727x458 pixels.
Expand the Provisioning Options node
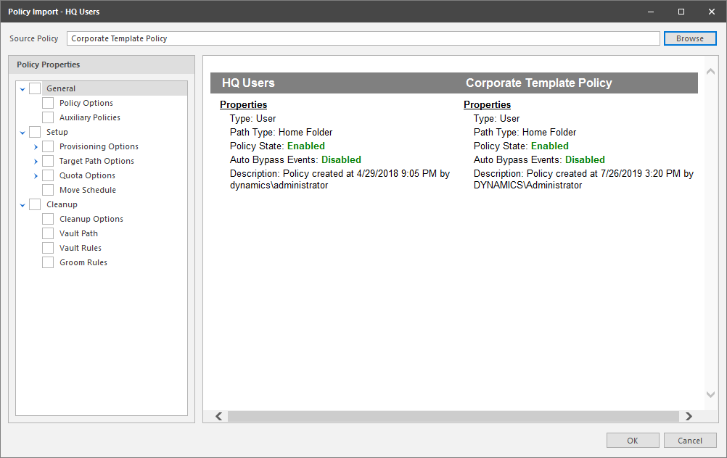click(36, 147)
